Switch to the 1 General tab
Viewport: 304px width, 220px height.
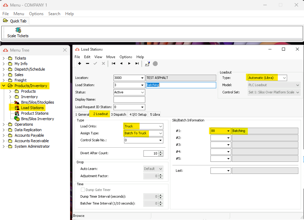pos(82,114)
